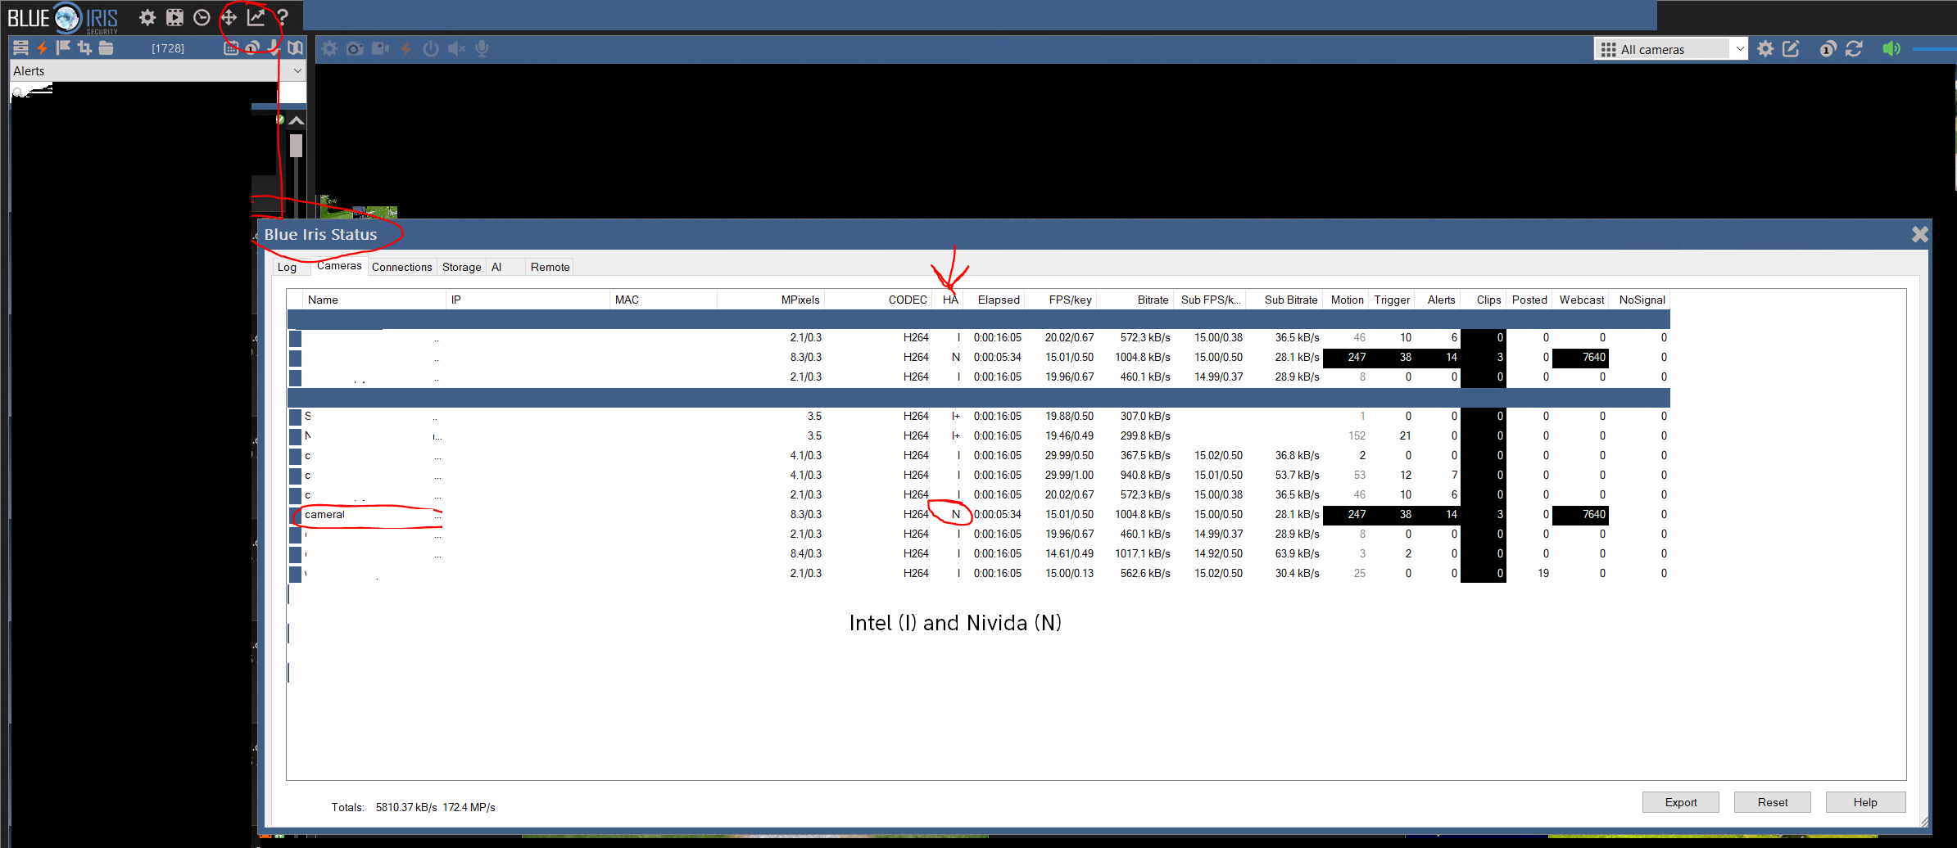Click the Export button
The width and height of the screenshot is (1957, 848).
pyautogui.click(x=1680, y=802)
